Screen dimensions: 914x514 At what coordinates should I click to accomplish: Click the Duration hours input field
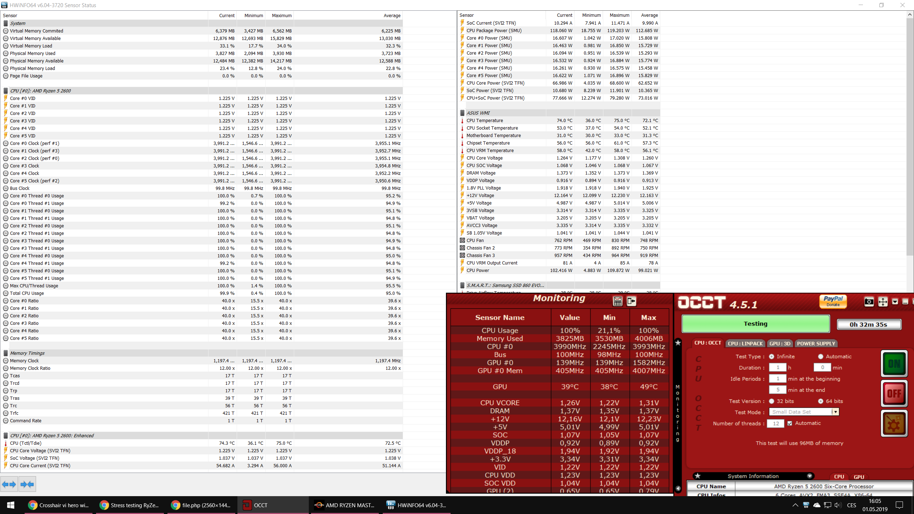click(x=778, y=368)
